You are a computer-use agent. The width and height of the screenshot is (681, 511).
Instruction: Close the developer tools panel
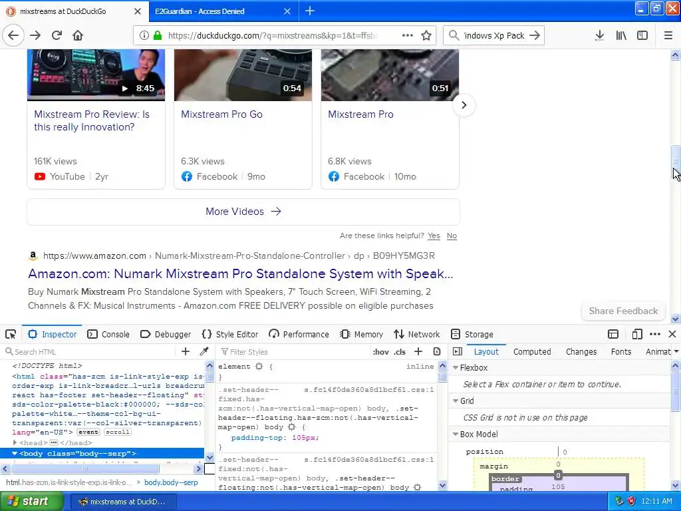[672, 334]
